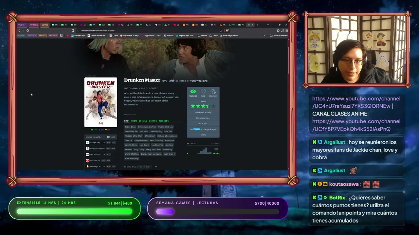Reload the Letterboxd page
Viewport: 419px width, 235px height.
[27, 30]
